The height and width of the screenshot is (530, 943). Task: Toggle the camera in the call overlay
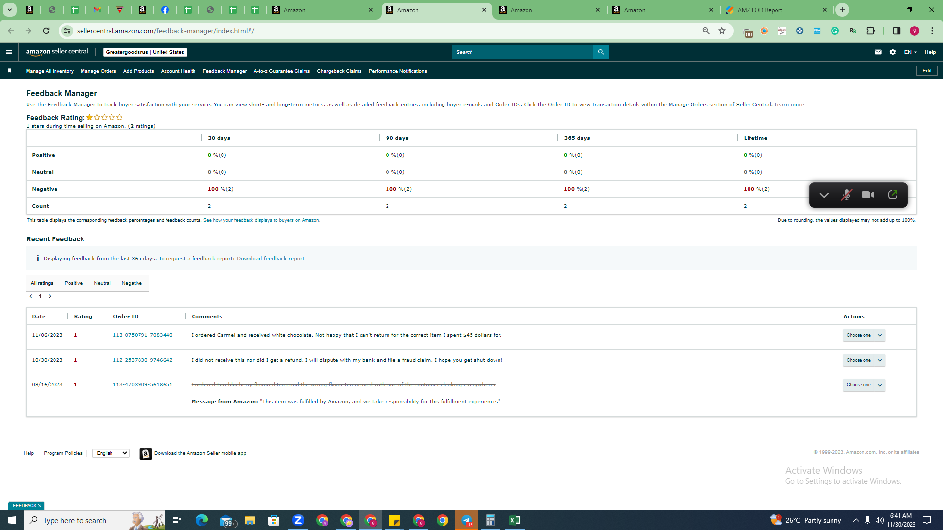coord(868,195)
